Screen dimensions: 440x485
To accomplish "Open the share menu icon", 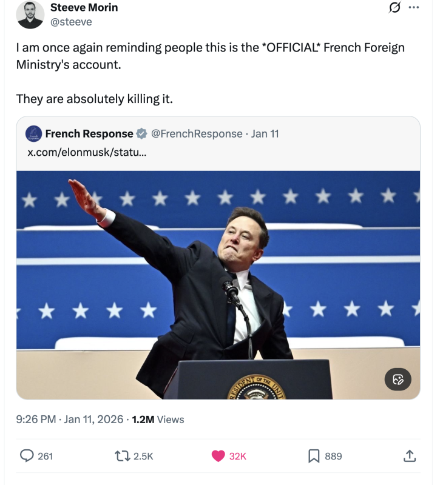I will [410, 456].
